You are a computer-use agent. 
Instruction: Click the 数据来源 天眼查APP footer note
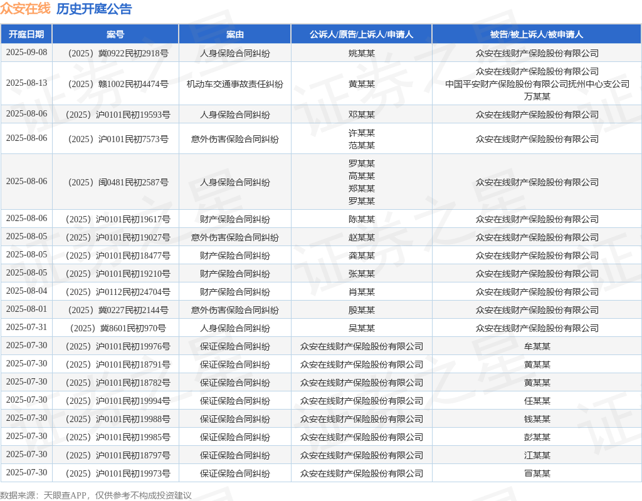[x=96, y=495]
